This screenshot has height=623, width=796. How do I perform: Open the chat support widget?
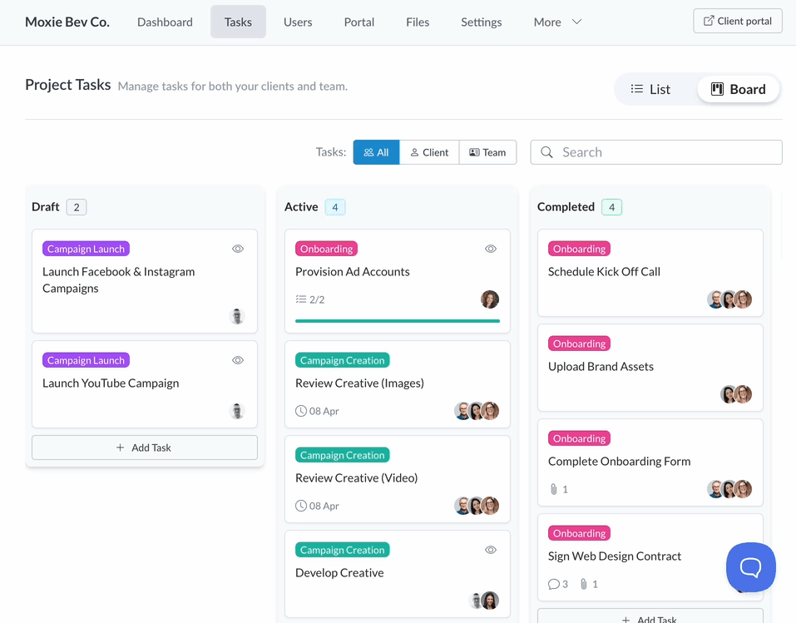(750, 567)
